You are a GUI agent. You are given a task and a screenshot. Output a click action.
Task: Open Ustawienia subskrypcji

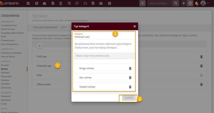[11, 53]
